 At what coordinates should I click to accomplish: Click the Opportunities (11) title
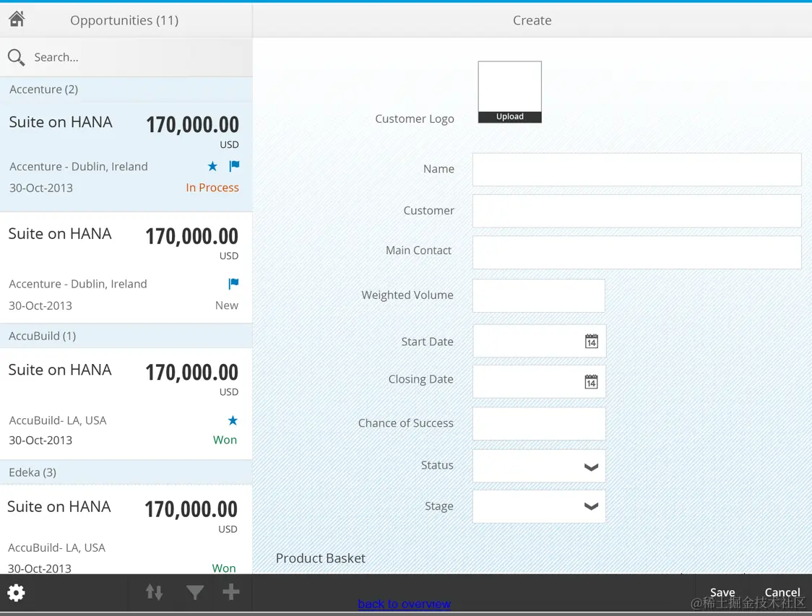pos(124,20)
